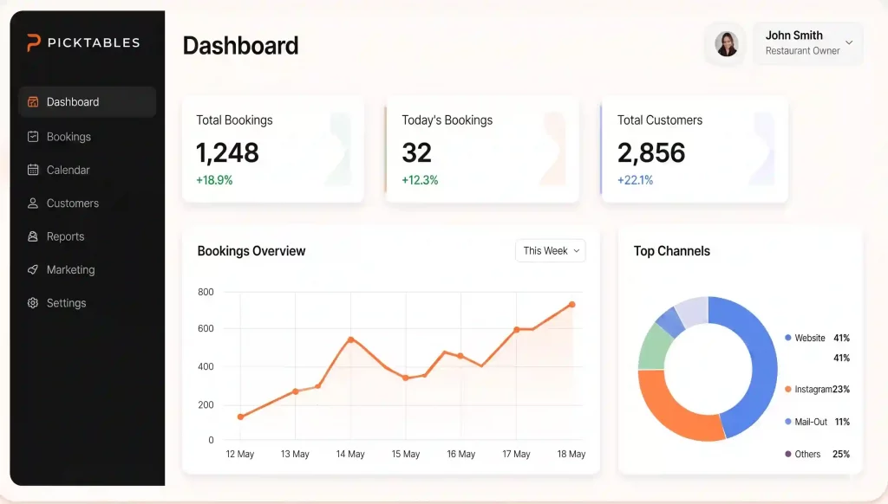
Task: Click the Dashboard page title
Action: click(x=240, y=45)
